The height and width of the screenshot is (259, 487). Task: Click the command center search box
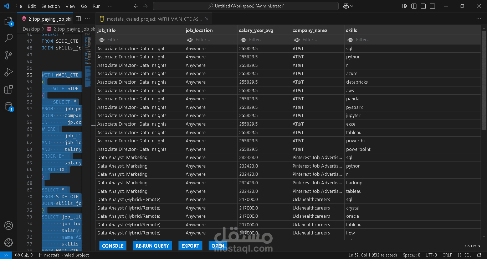coord(246,6)
